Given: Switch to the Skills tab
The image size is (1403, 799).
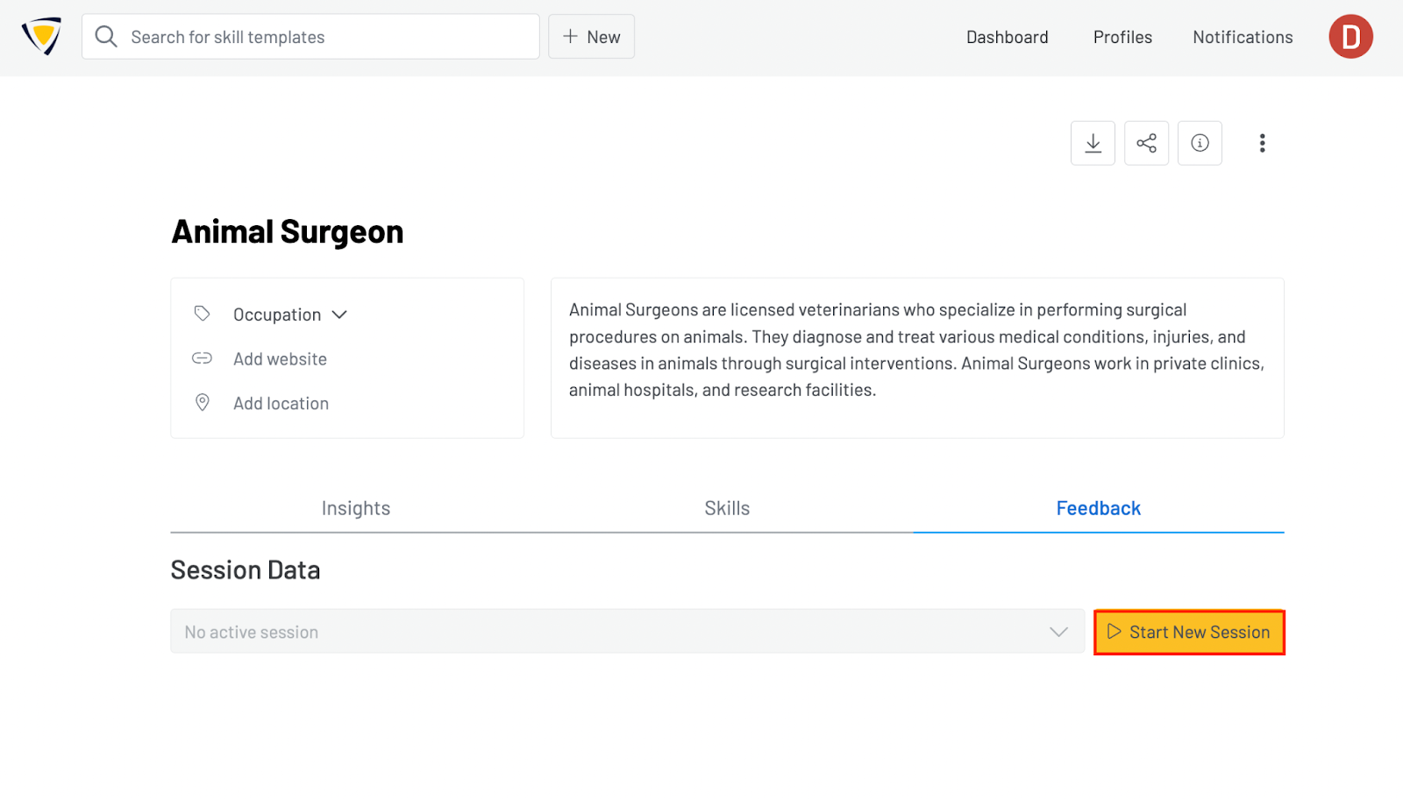Looking at the screenshot, I should pos(727,508).
